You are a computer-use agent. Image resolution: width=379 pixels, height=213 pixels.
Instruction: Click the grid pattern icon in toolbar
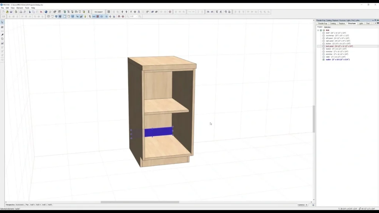click(x=109, y=11)
